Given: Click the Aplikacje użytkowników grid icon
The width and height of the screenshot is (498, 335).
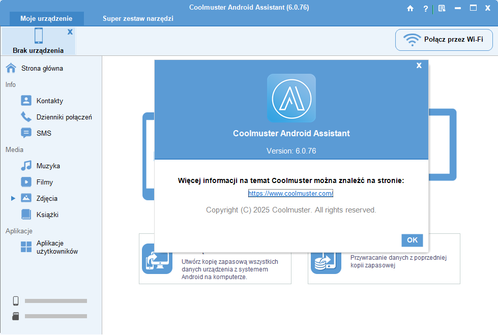Looking at the screenshot, I should [26, 247].
